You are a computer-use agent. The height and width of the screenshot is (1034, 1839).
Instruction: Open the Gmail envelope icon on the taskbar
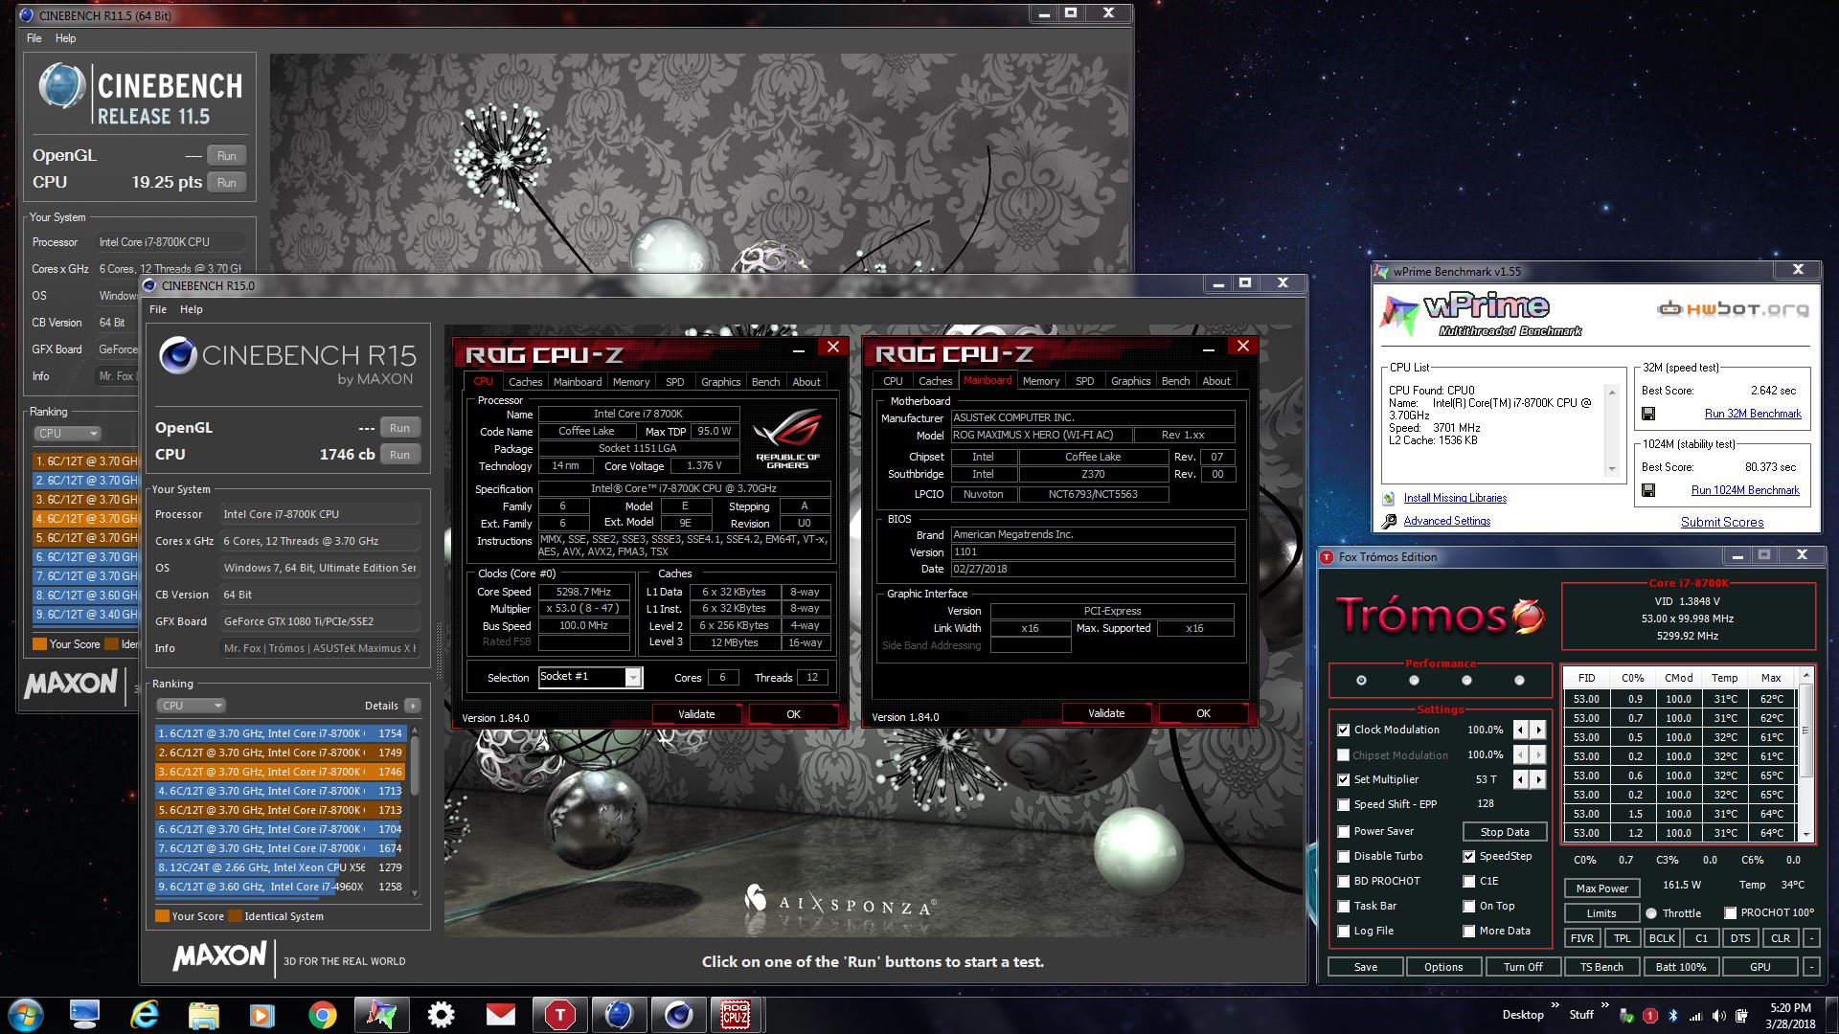pyautogui.click(x=500, y=1015)
